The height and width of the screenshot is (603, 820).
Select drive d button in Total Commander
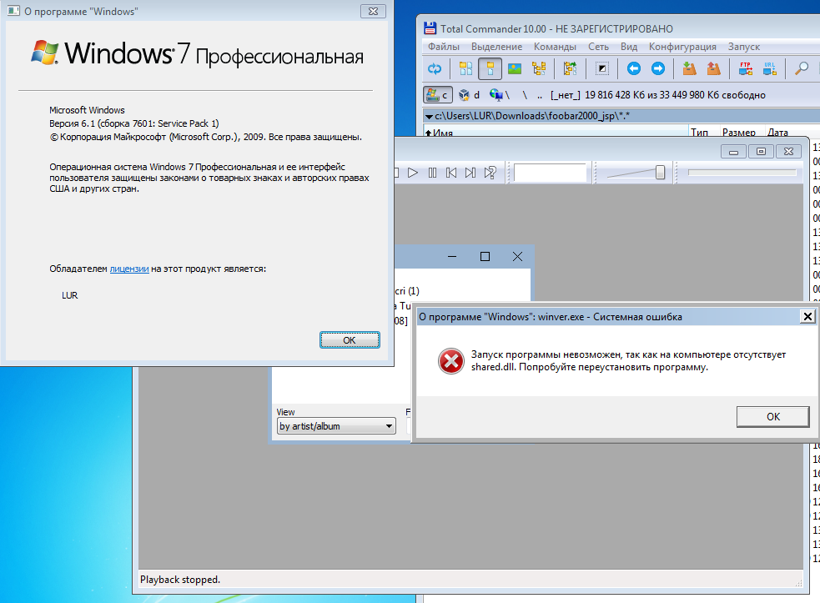469,94
